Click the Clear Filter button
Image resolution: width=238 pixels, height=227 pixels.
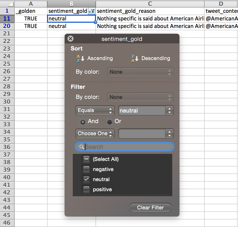click(x=150, y=208)
